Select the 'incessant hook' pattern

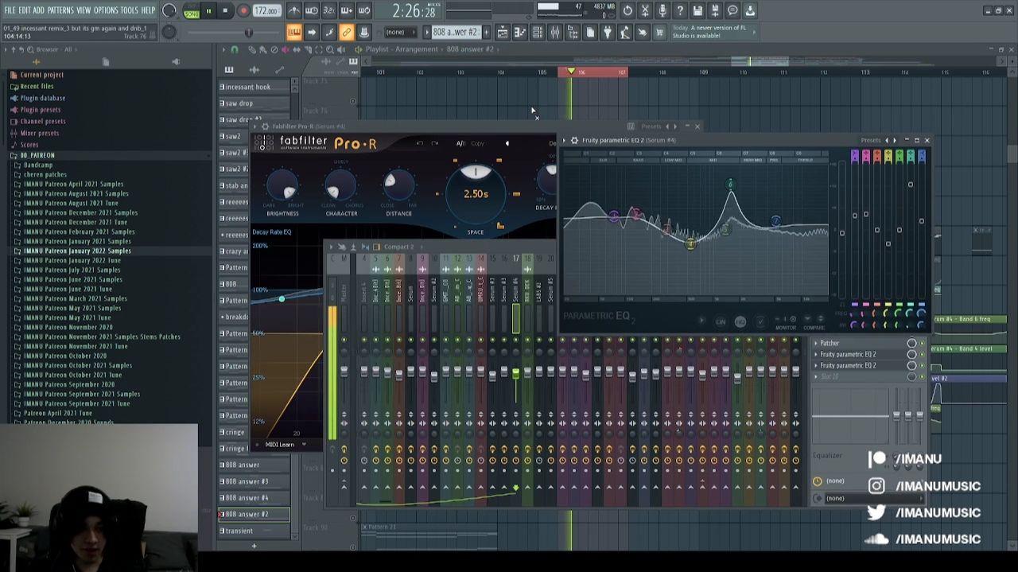pos(254,87)
